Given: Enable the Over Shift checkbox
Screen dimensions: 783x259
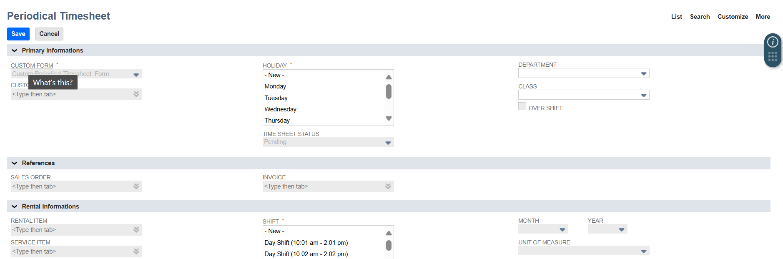Looking at the screenshot, I should tap(522, 106).
